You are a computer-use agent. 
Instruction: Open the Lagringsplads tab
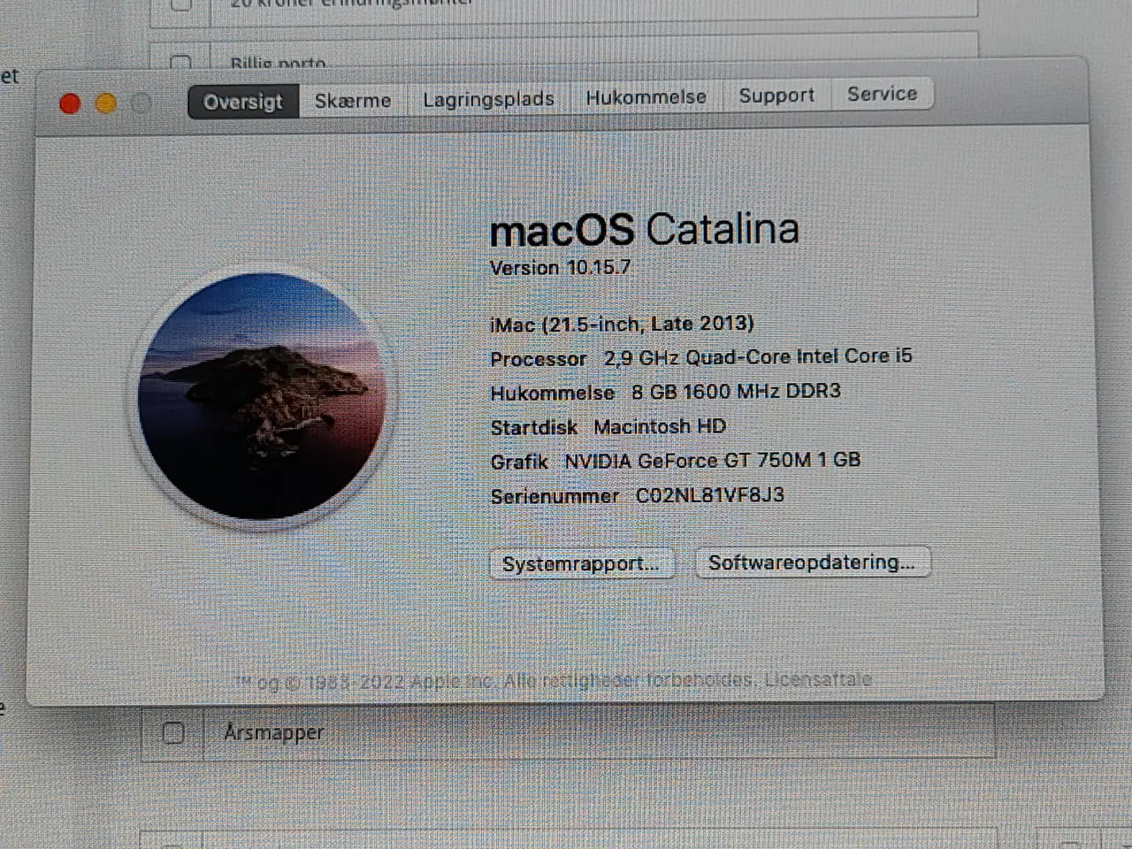click(488, 98)
